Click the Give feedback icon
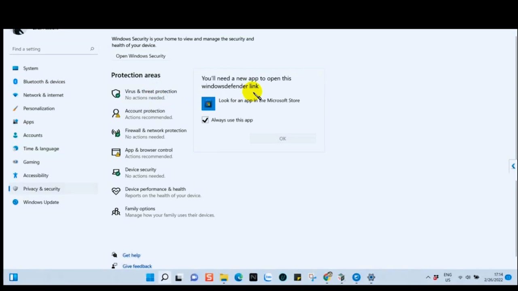518x291 pixels. (x=115, y=266)
